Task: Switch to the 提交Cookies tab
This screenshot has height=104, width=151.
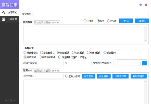Action: coord(52,22)
